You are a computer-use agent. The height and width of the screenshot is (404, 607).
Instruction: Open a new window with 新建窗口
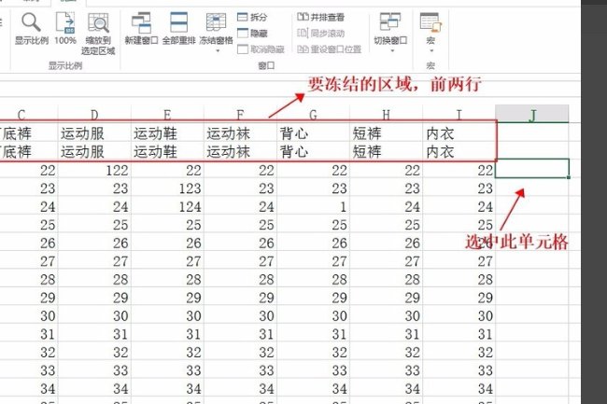(141, 29)
